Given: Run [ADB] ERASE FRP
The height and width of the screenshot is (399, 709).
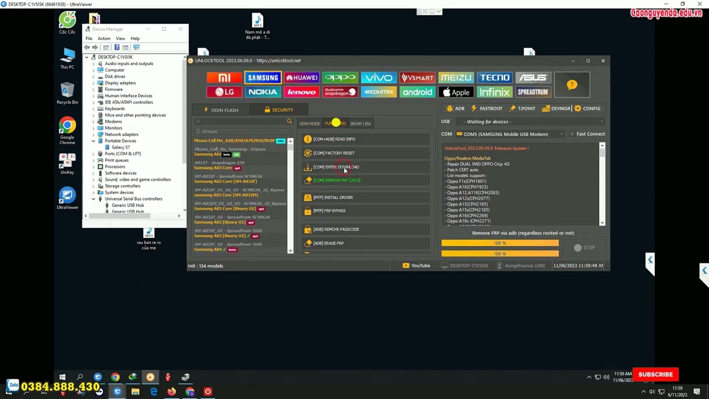Looking at the screenshot, I should point(366,243).
